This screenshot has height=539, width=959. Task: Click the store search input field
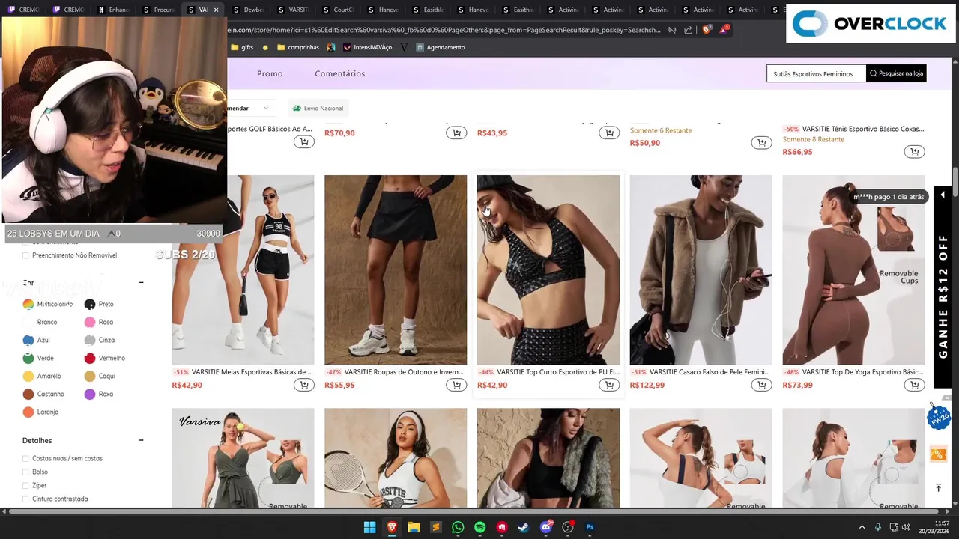coord(816,73)
